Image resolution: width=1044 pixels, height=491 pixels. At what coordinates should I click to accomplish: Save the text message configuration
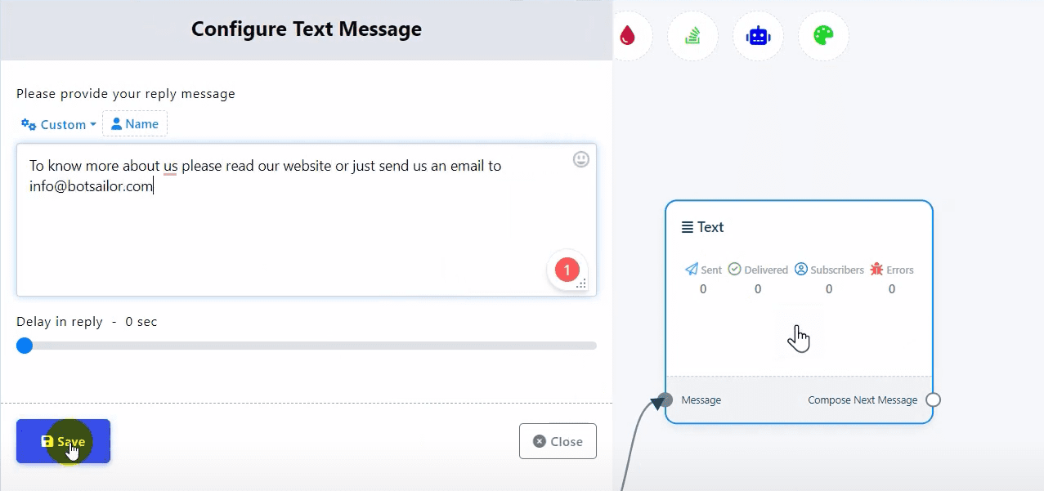pos(63,441)
